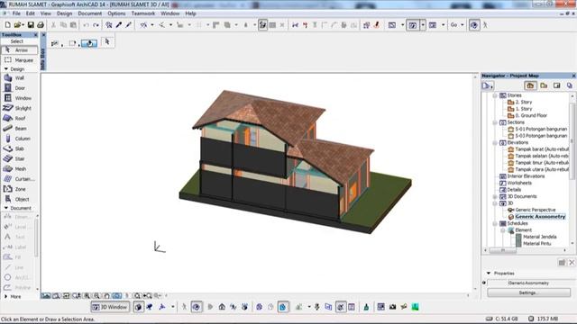
Task: Open Worksheets item in Navigator
Action: pyautogui.click(x=519, y=183)
